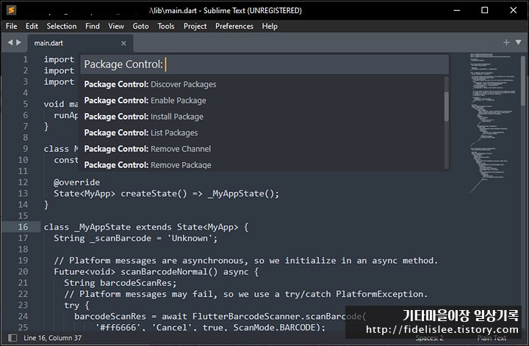Choose Package Control: List Packages
This screenshot has height=346, width=529.
click(262, 133)
